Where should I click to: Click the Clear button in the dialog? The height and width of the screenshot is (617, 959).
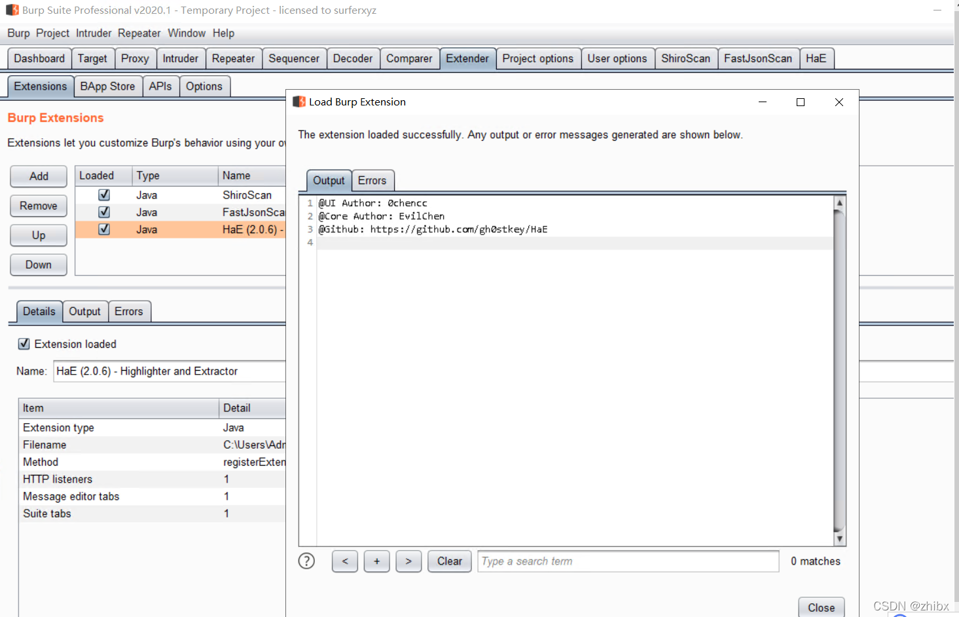pyautogui.click(x=450, y=561)
